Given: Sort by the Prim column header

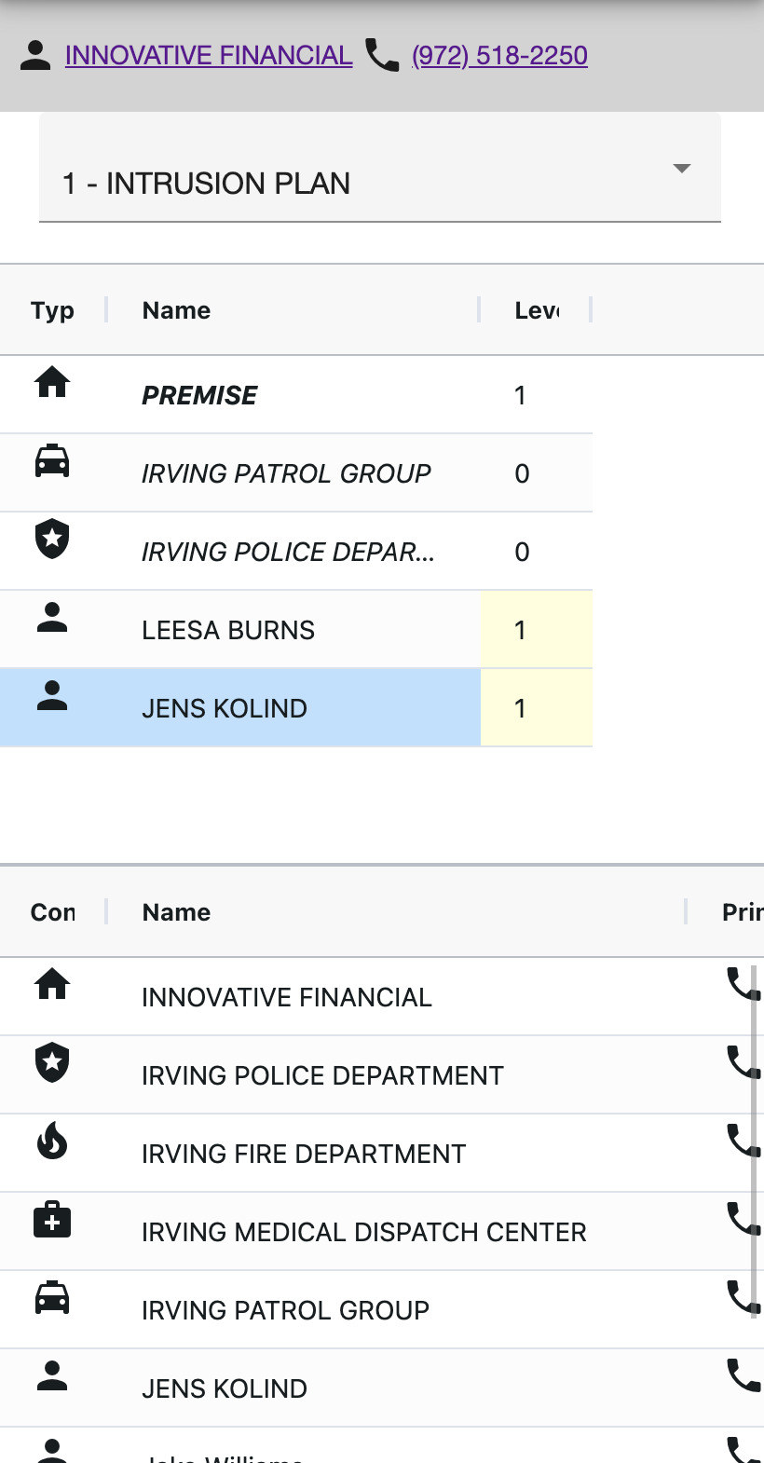Looking at the screenshot, I should 743,912.
